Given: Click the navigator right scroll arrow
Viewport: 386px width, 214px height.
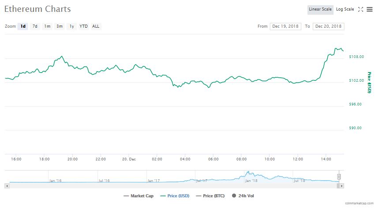Looking at the screenshot, I should 341,186.
